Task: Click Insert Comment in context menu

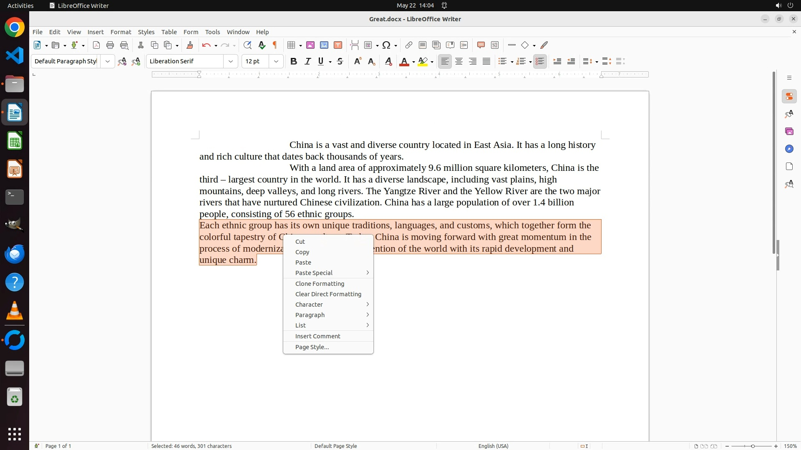Action: tap(317, 336)
